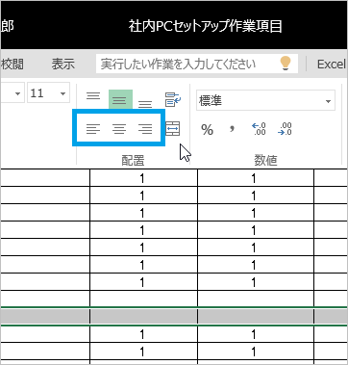This screenshot has width=348, height=365.
Task: Align text left in the cell
Action: click(93, 129)
